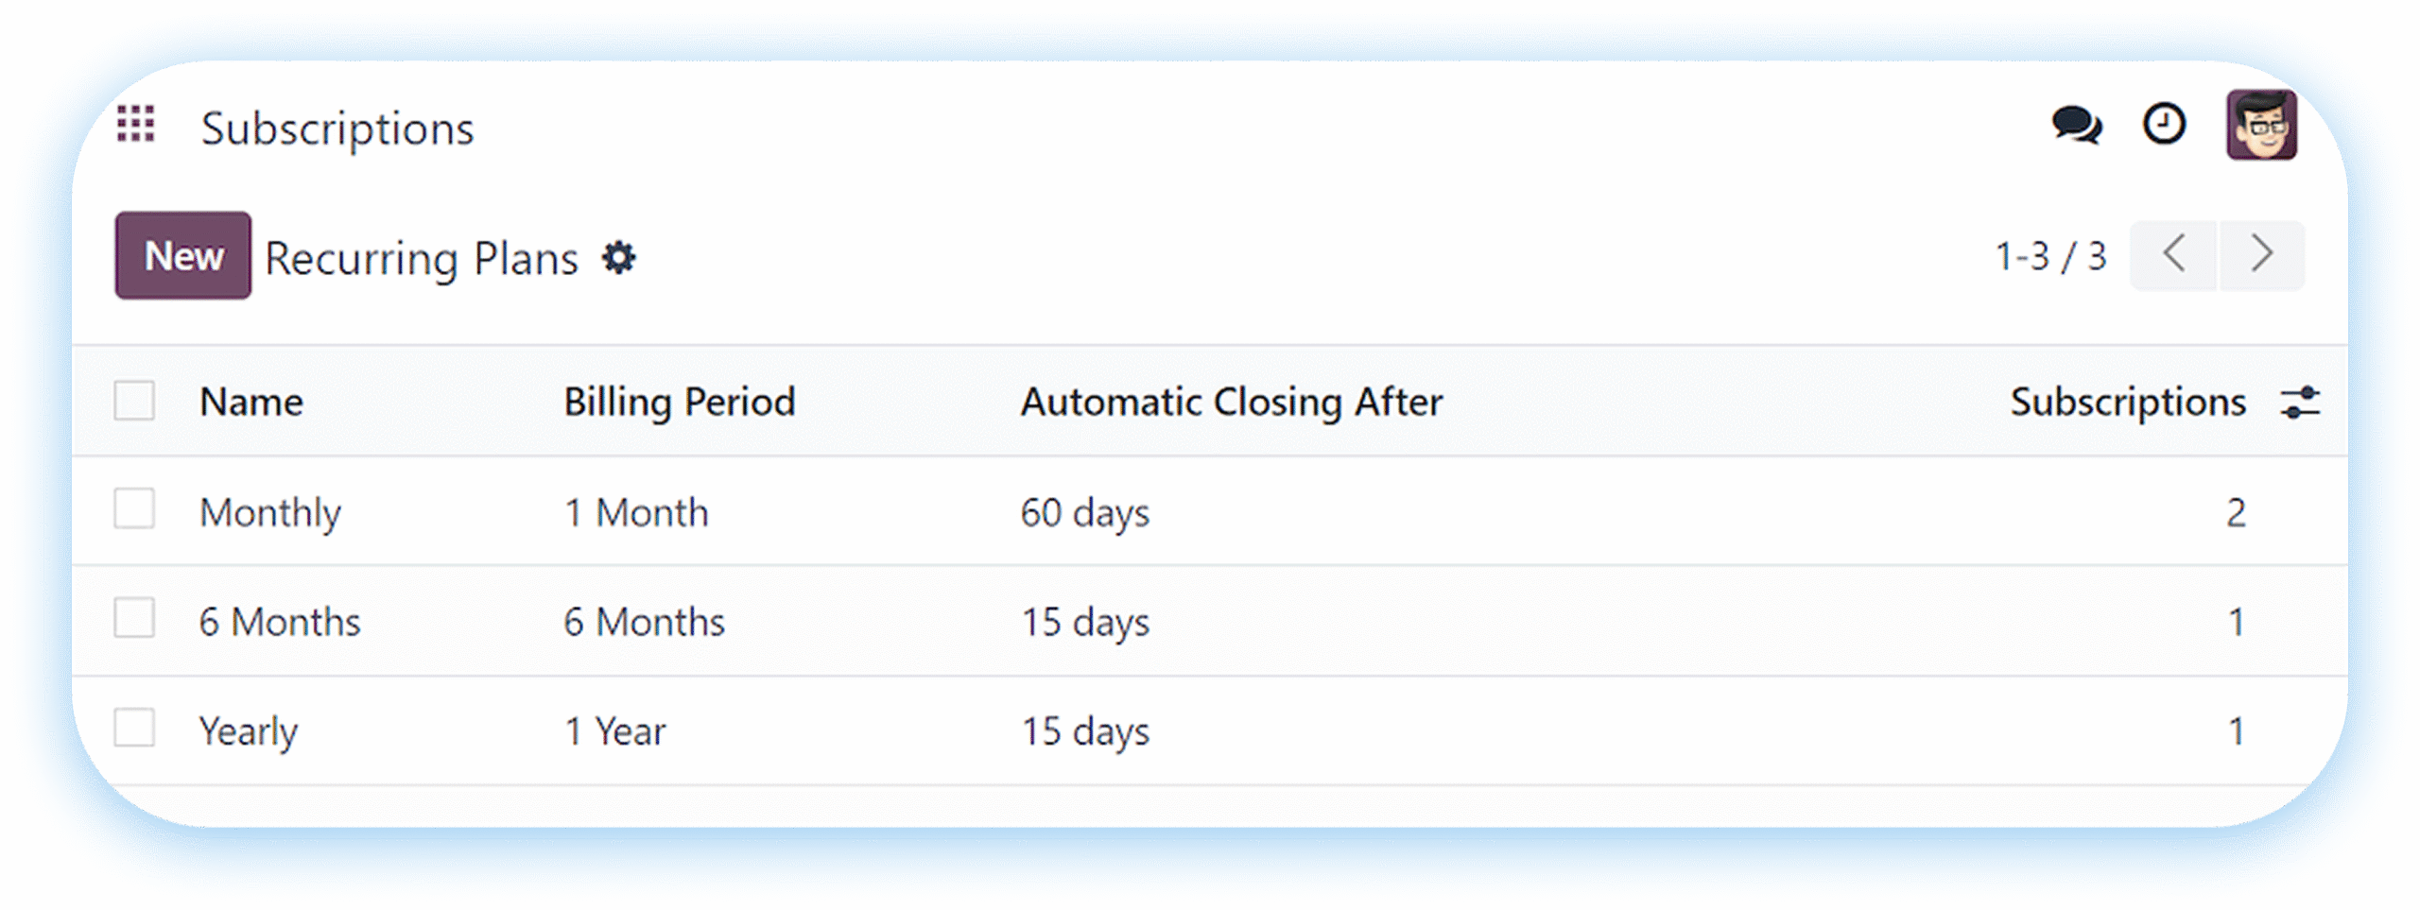This screenshot has width=2420, height=910.
Task: Sort by the Name column header
Action: point(251,403)
